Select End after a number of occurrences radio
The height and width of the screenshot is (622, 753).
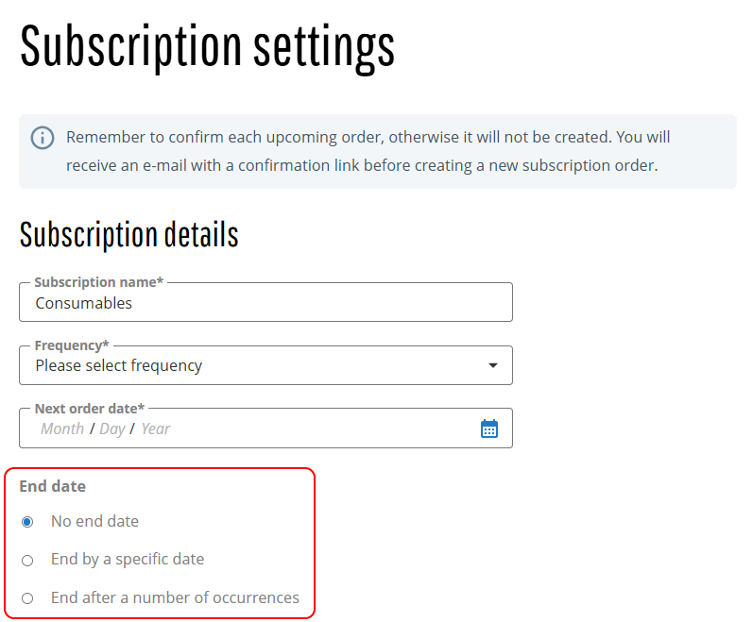pos(27,598)
